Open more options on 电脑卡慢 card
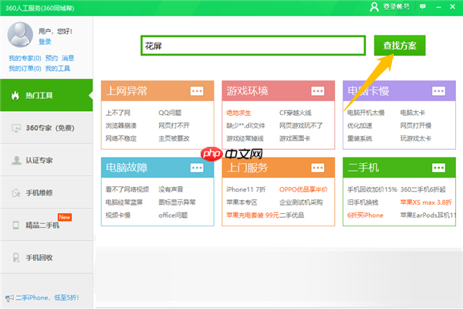The image size is (463, 309). click(438, 91)
